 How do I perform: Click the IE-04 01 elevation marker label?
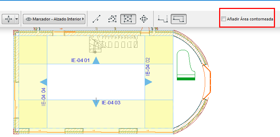click(x=80, y=60)
